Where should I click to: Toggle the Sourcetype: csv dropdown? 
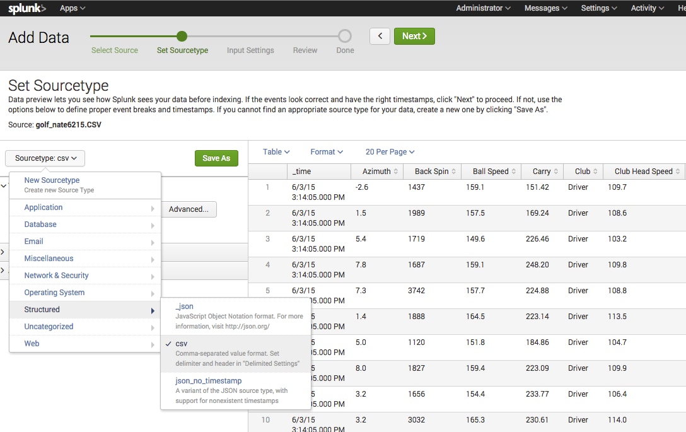45,158
